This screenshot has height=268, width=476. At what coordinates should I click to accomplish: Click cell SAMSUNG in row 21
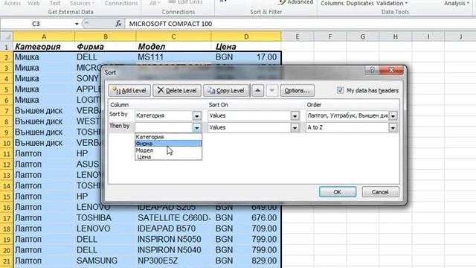click(x=106, y=261)
